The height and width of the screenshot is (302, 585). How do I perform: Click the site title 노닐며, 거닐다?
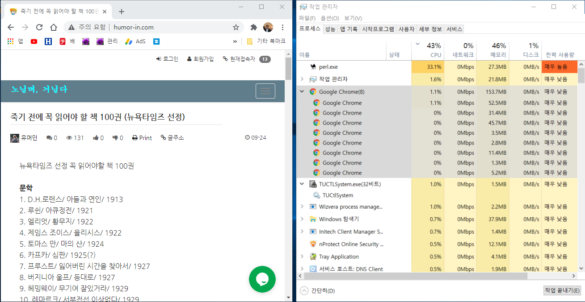39,89
